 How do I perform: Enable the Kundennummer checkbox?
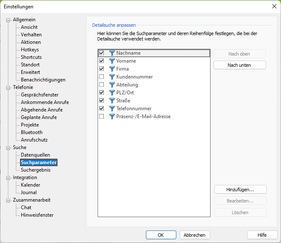[101, 77]
